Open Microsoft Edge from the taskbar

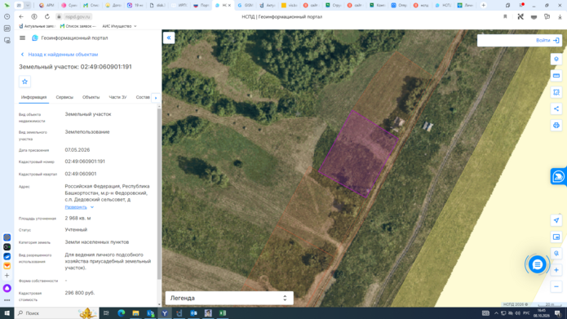pos(121,313)
